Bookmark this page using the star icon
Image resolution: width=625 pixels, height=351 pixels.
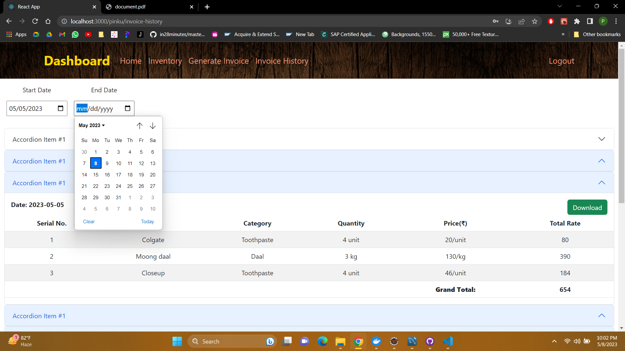click(534, 21)
